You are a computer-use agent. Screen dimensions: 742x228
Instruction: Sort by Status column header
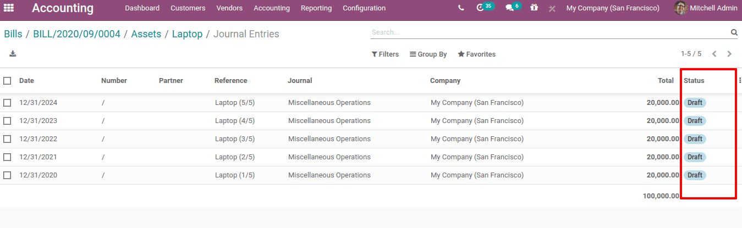click(x=694, y=81)
